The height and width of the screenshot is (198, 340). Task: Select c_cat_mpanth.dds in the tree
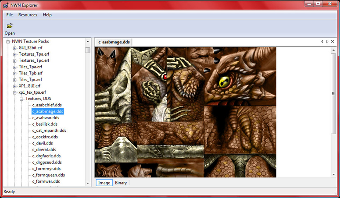coord(49,131)
